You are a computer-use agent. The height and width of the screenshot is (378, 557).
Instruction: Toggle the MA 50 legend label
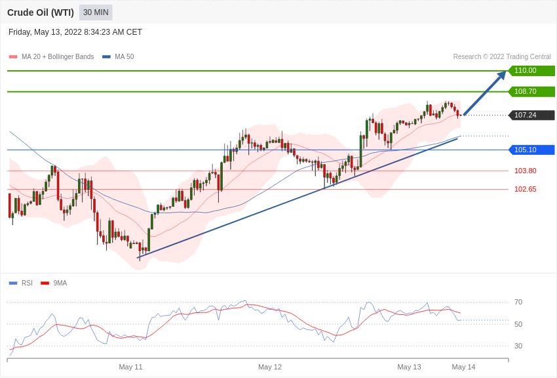click(124, 57)
